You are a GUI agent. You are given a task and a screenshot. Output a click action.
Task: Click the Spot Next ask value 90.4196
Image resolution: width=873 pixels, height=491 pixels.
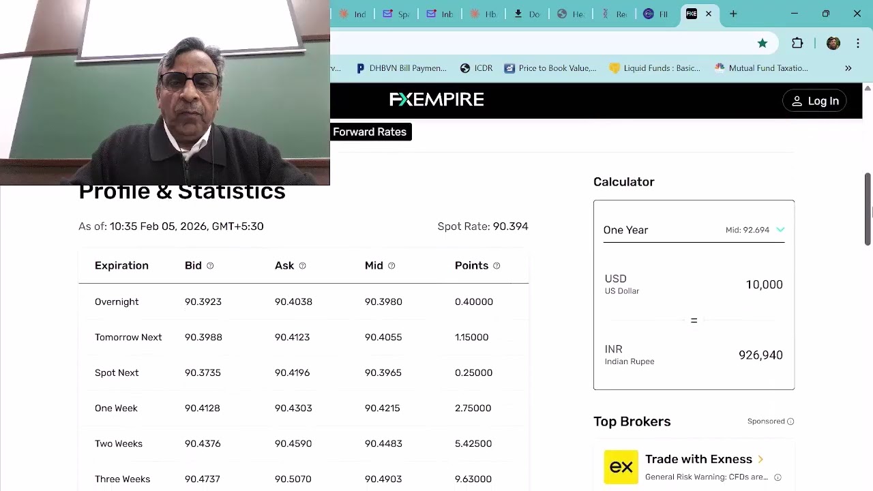coord(292,372)
